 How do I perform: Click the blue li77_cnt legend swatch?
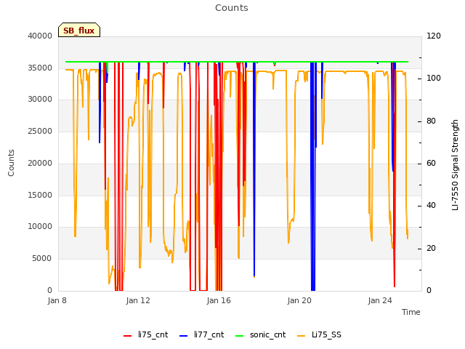pos(184,336)
